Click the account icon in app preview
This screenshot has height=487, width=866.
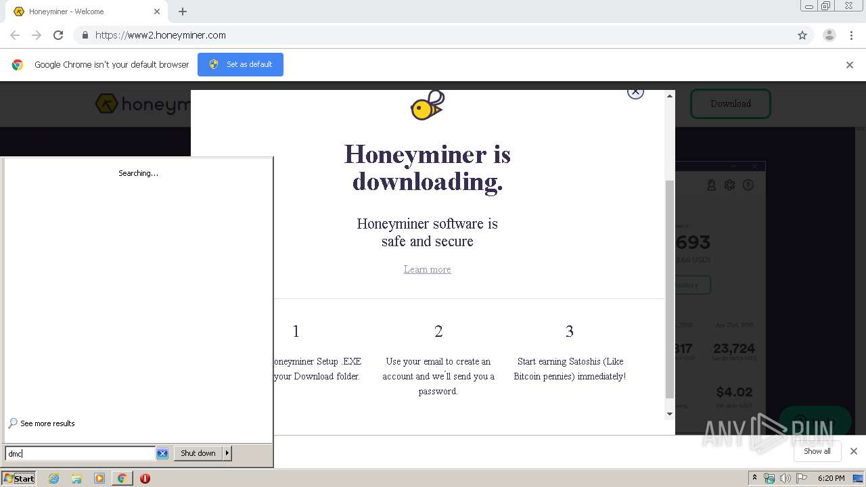pos(712,185)
